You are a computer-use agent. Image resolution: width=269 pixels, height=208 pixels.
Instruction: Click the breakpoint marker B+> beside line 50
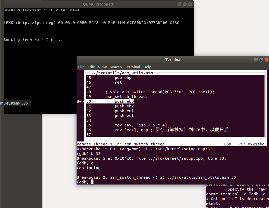pos(80,101)
